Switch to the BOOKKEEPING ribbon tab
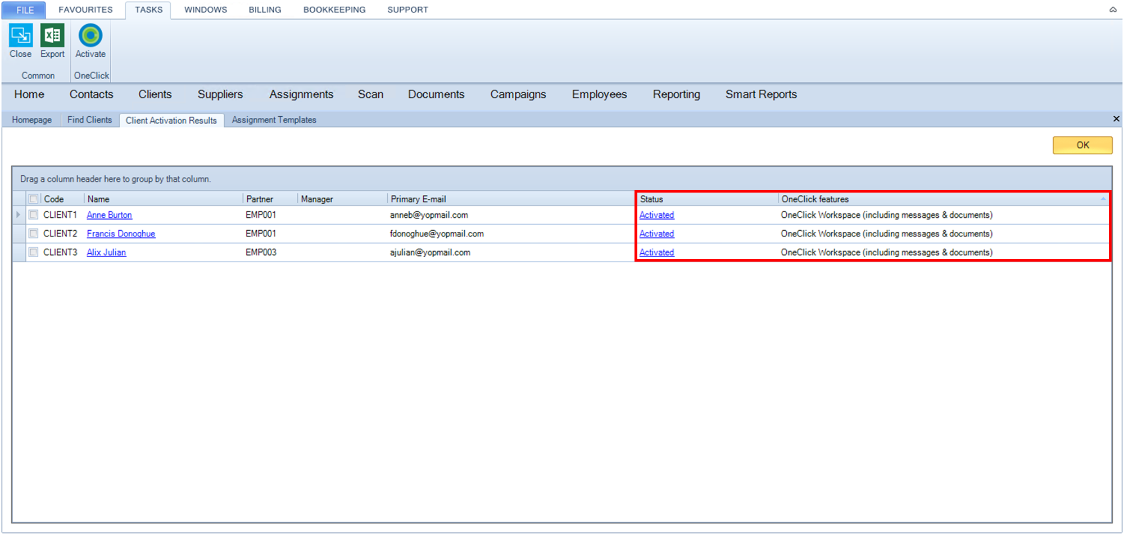 point(334,10)
